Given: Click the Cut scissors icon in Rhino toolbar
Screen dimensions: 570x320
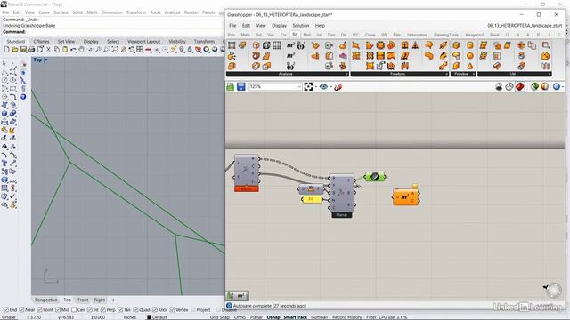Looking at the screenshot, I should (x=48, y=50).
